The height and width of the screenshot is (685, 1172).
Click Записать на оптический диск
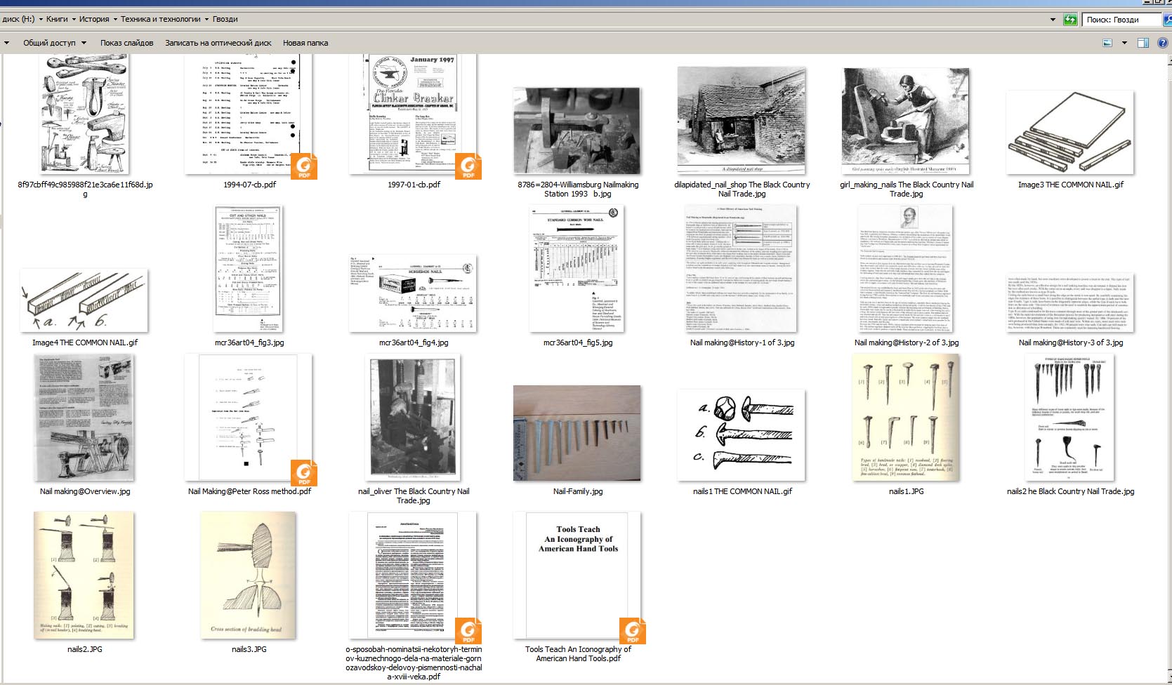pyautogui.click(x=218, y=43)
